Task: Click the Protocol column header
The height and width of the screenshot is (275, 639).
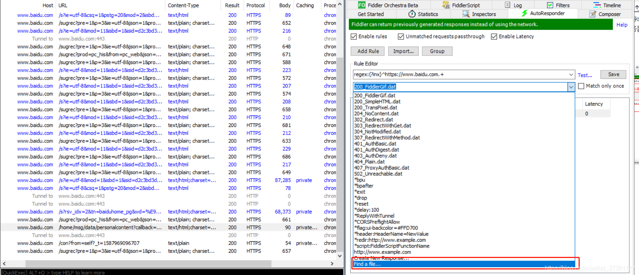Action: [x=256, y=5]
